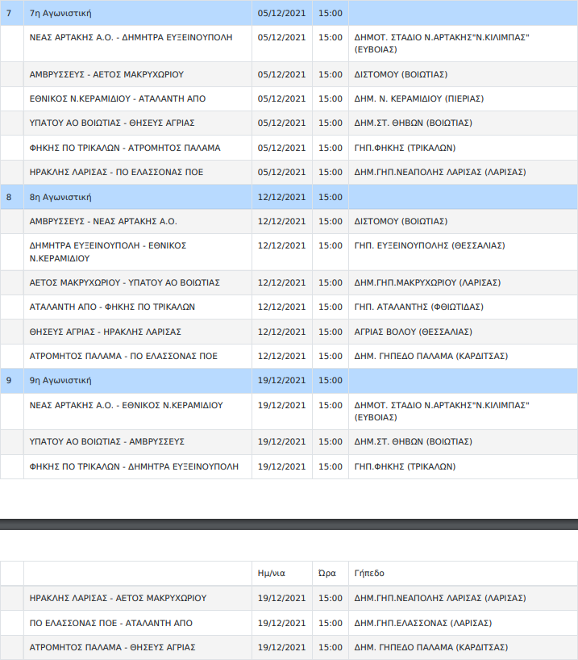The height and width of the screenshot is (660, 578).
Task: Click venue ΔΗΜΟΤ. ΣΤΑΔΙΟ Ν.ΑΡΤΑΚΗΣ in 19/12/2021 row
Action: coord(442,411)
